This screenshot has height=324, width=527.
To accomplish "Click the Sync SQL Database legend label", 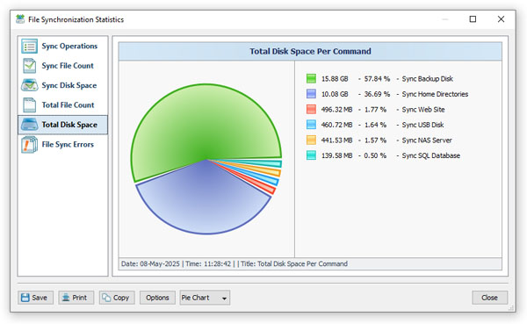I will point(431,155).
